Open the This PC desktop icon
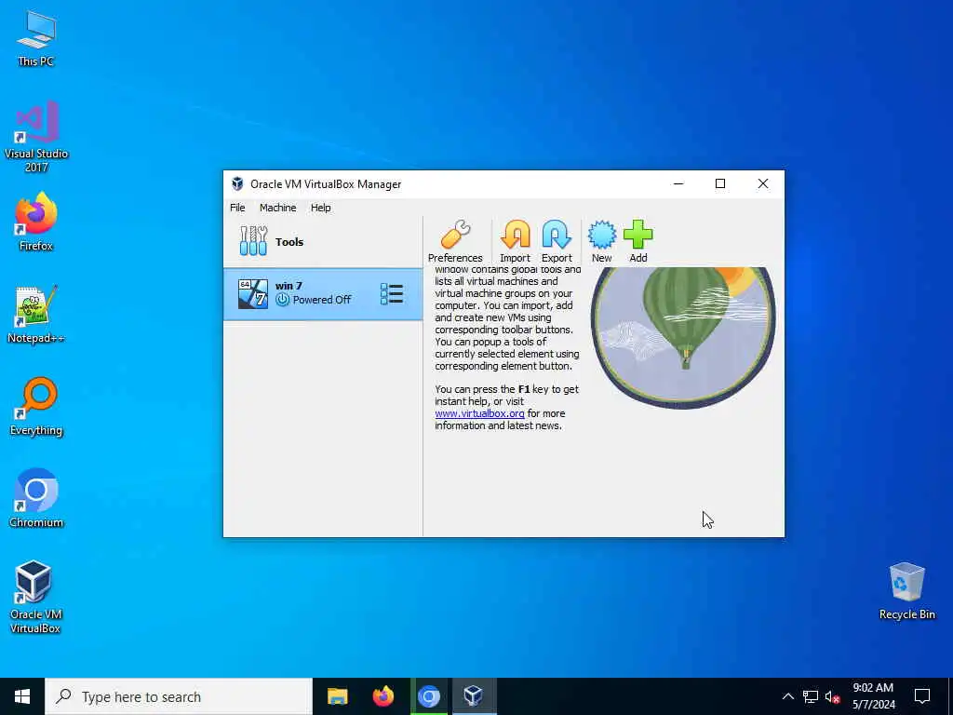Viewport: 953px width, 715px height. click(x=36, y=38)
